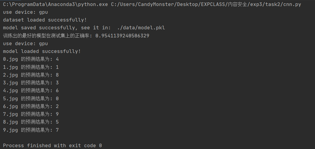
Task: Click 'use device: gpu' above dataset loaded message
Action: pos(25,12)
